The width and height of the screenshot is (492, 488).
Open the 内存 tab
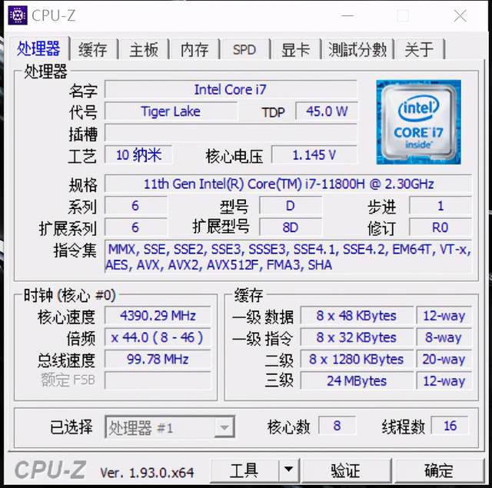pyautogui.click(x=194, y=49)
